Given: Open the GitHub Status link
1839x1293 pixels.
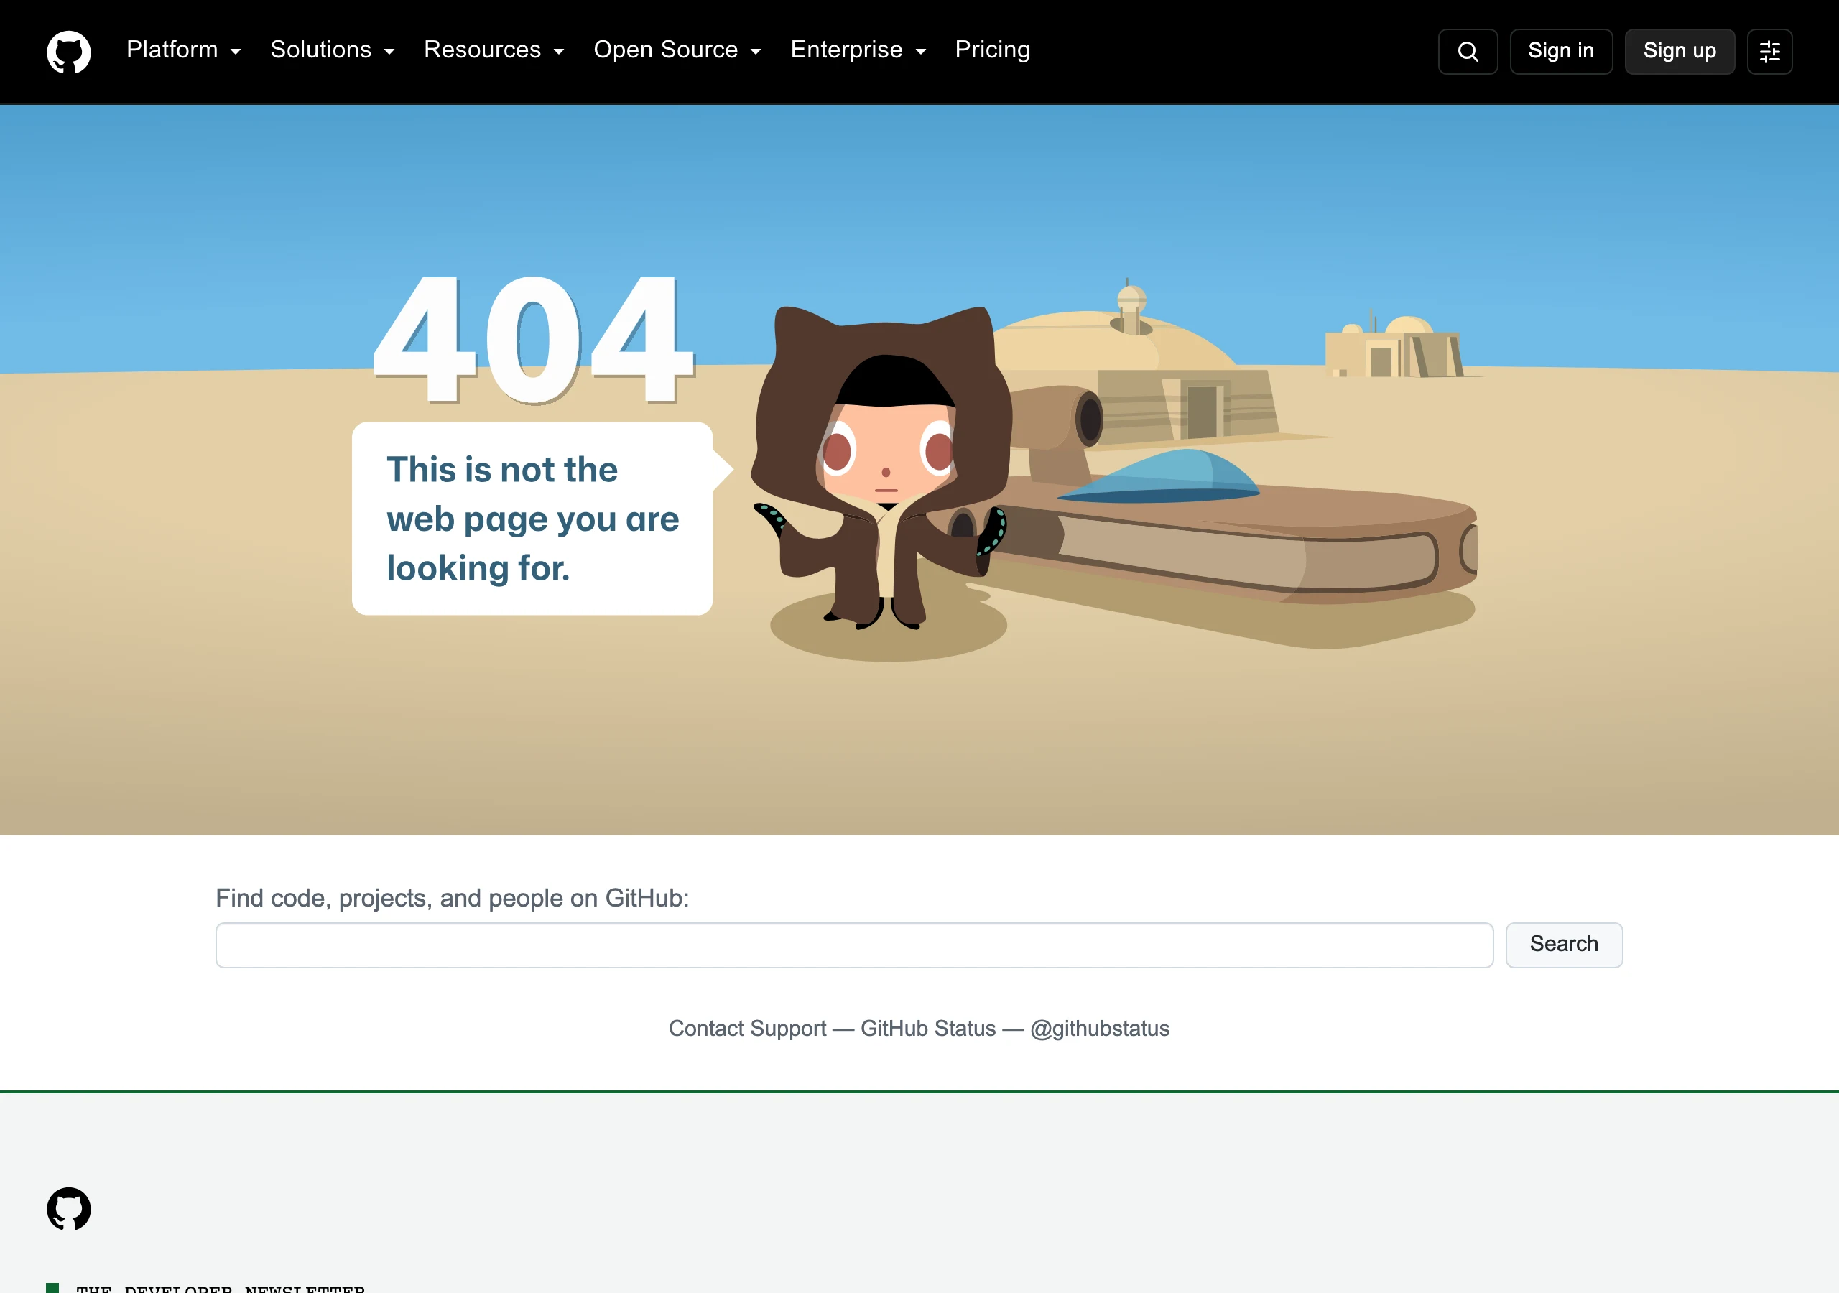Looking at the screenshot, I should point(928,1029).
